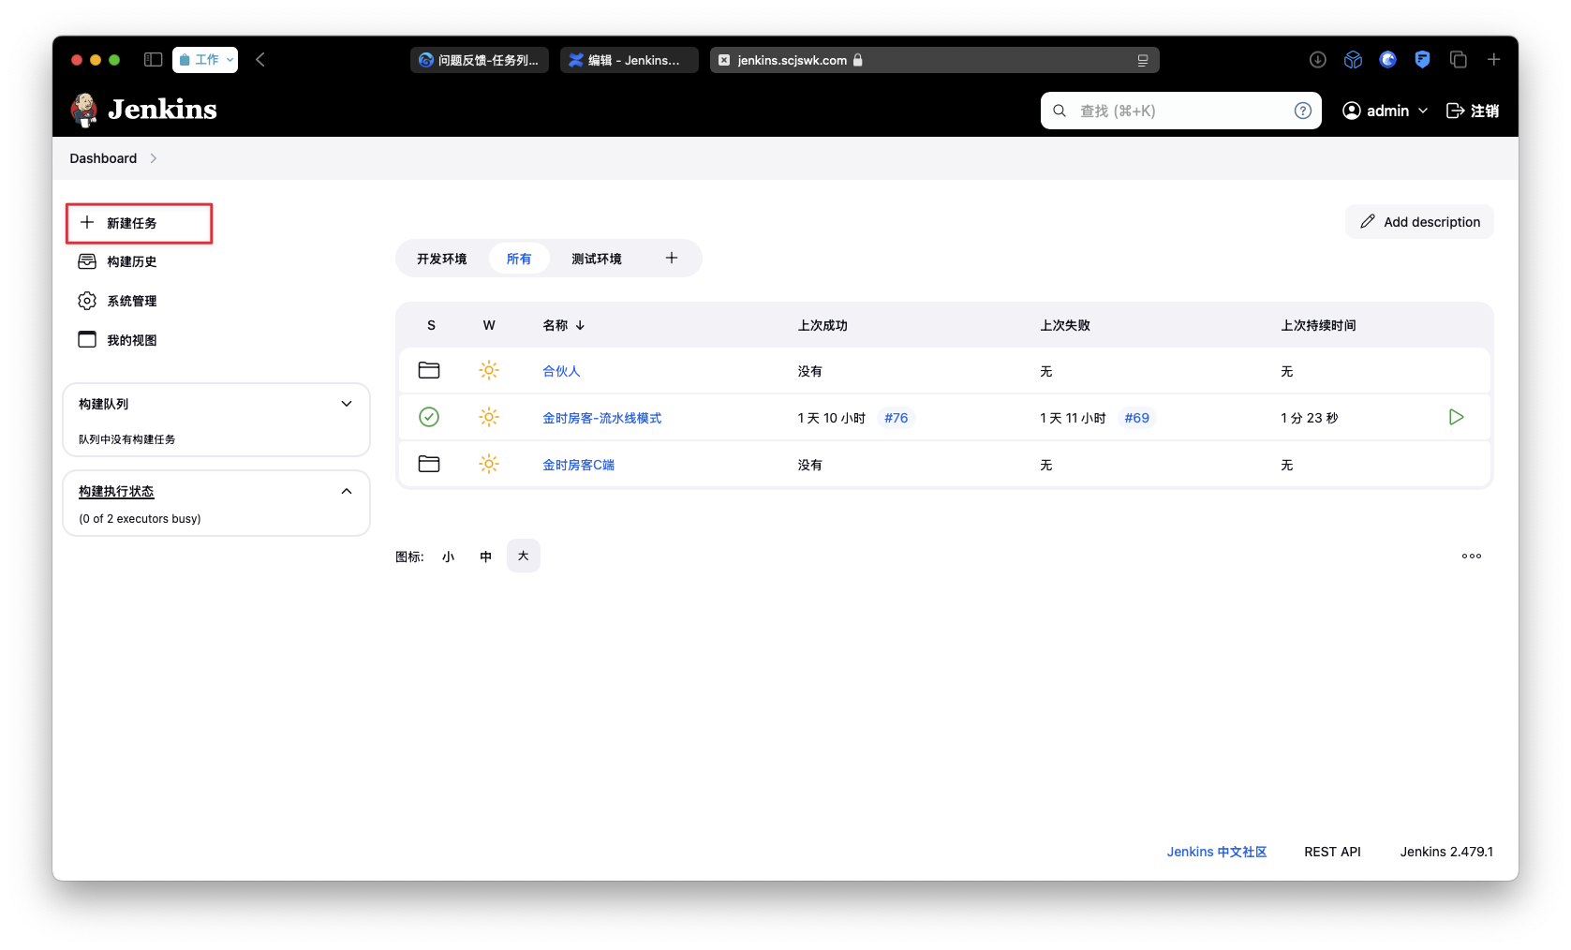Click the Add description button

tap(1419, 222)
